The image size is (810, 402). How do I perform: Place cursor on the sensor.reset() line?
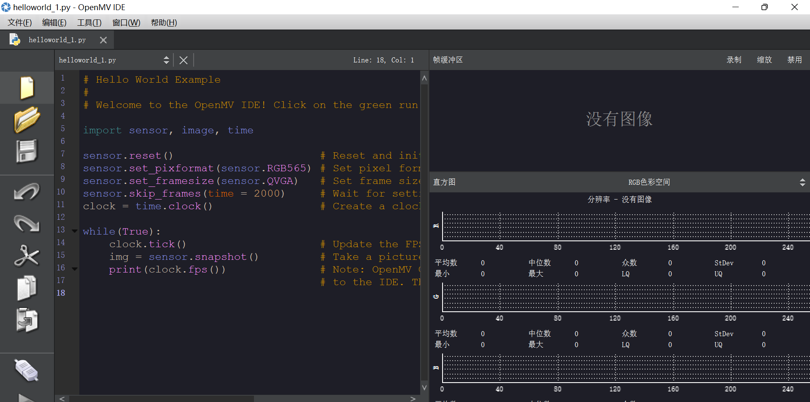[x=128, y=156]
